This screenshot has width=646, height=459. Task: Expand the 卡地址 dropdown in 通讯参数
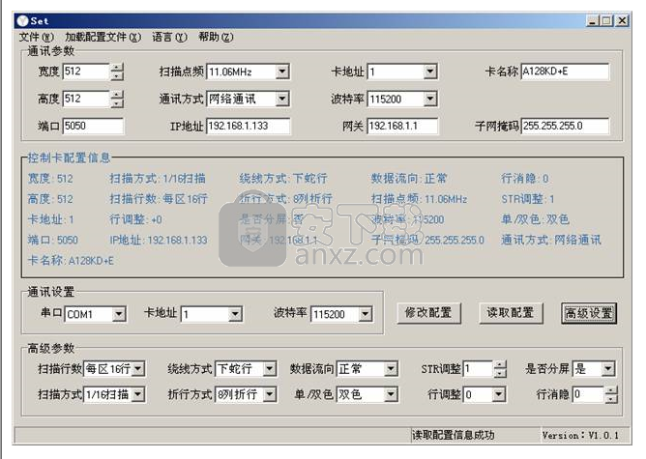tap(429, 72)
